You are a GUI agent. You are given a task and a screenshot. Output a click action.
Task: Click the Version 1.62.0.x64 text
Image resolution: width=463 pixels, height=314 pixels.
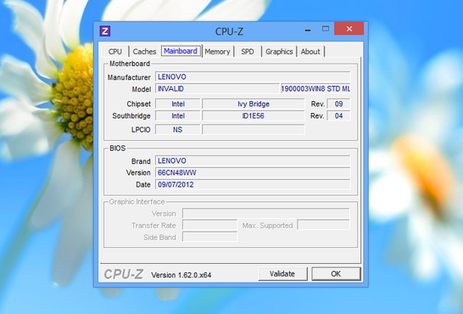[181, 275]
